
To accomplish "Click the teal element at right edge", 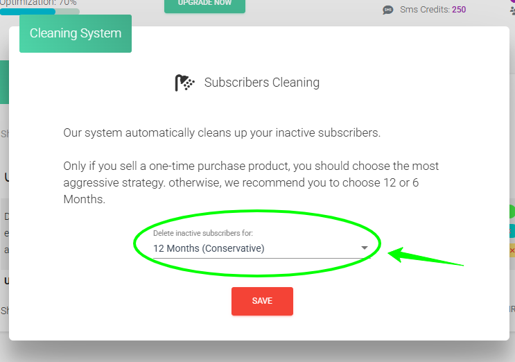I will coord(512,231).
